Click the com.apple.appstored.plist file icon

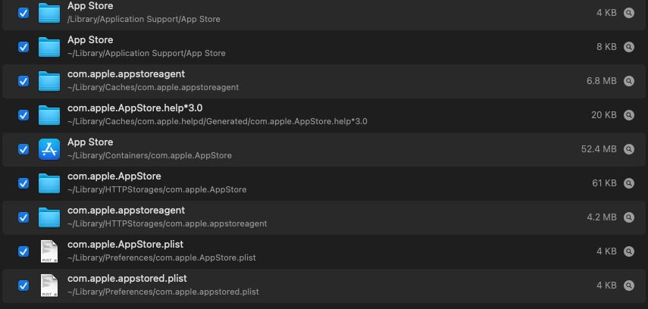pos(49,286)
